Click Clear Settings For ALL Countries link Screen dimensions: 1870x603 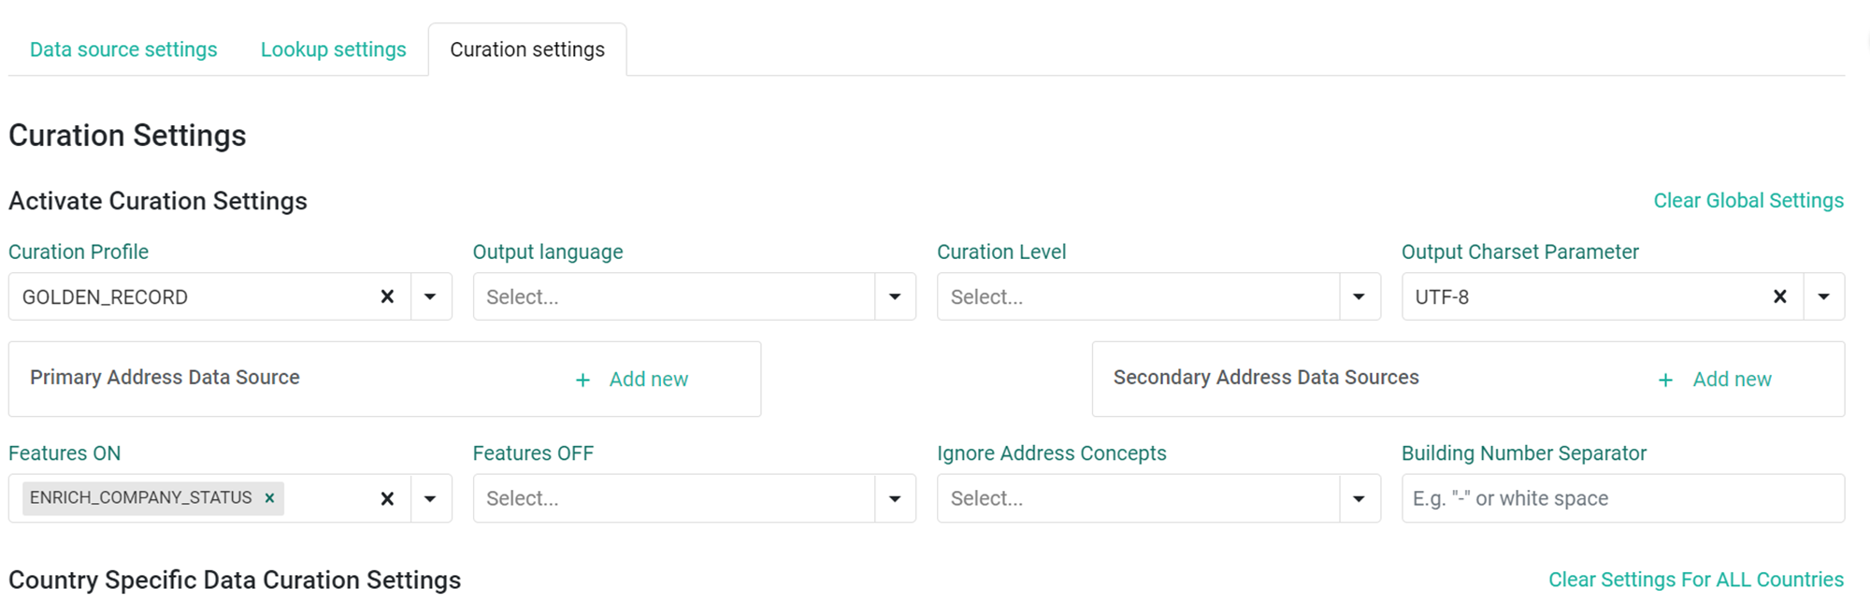pos(1696,580)
